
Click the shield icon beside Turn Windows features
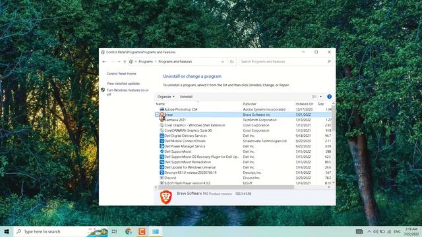click(x=103, y=90)
